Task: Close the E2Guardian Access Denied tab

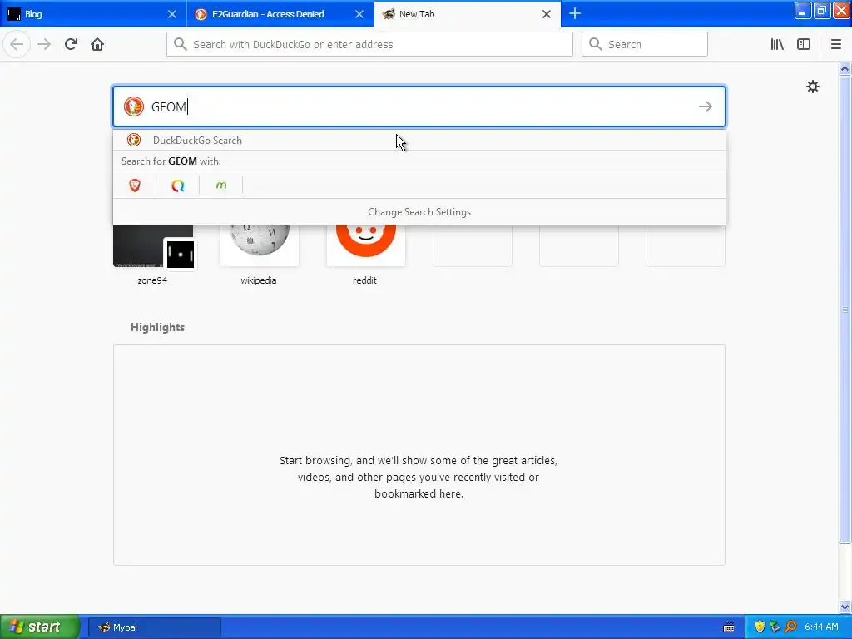Action: 359,14
